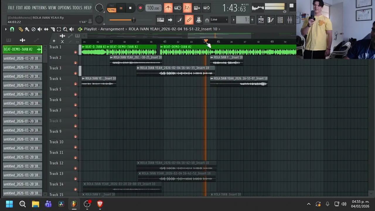Toggle the metronome
The width and height of the screenshot is (375, 211).
[168, 8]
